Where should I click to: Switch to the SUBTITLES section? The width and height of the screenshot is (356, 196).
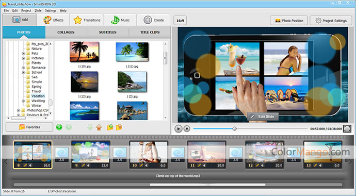click(x=108, y=32)
